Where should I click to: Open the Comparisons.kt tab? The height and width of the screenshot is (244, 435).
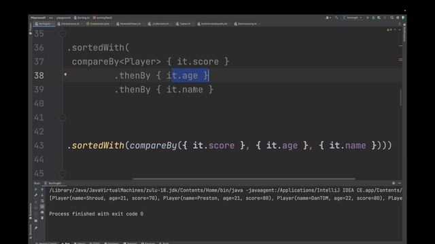[70, 24]
